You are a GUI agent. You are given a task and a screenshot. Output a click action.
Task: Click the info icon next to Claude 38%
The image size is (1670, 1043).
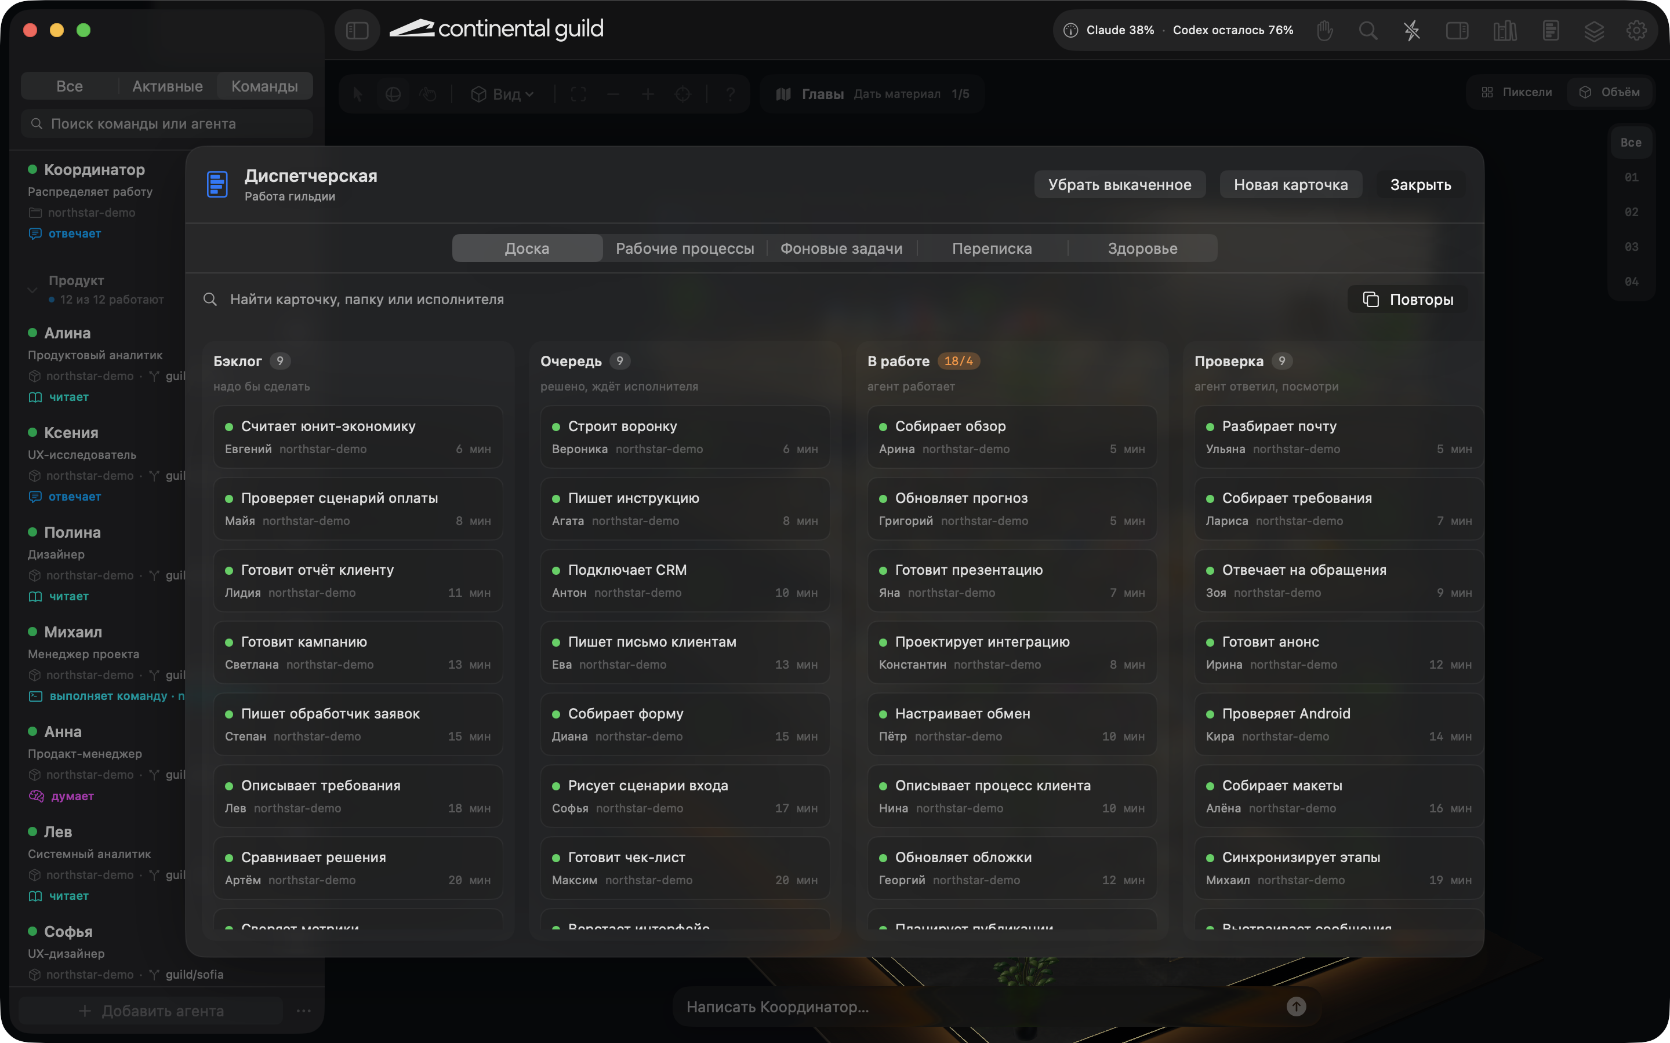[x=1070, y=30]
